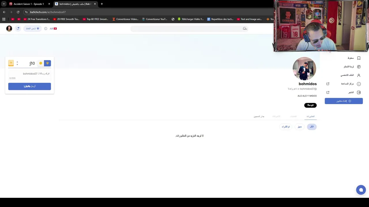
Task: Open the chat support bubble
Action: [361, 190]
